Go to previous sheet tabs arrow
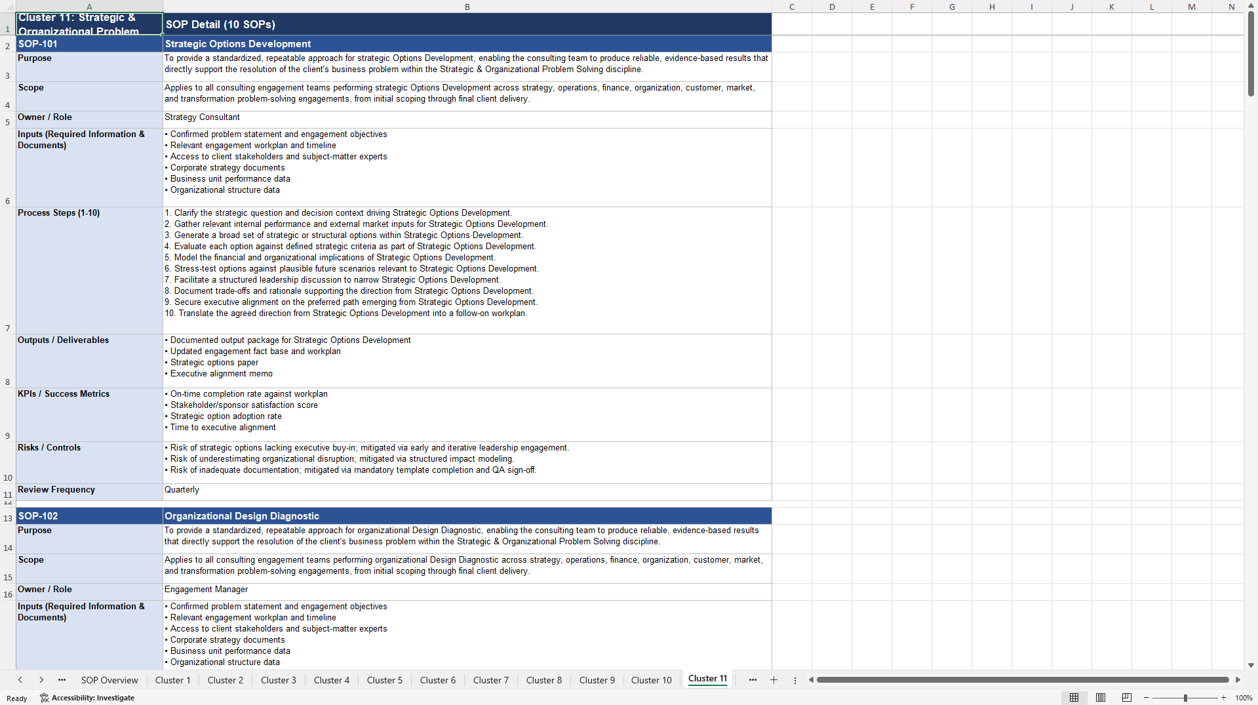This screenshot has width=1258, height=705. [x=20, y=680]
